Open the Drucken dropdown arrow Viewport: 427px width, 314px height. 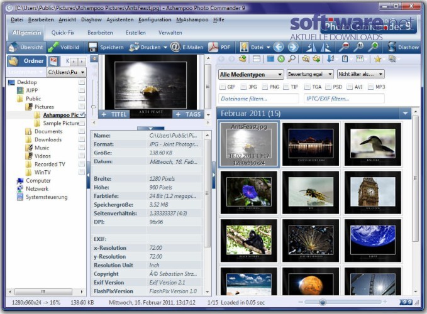point(165,48)
